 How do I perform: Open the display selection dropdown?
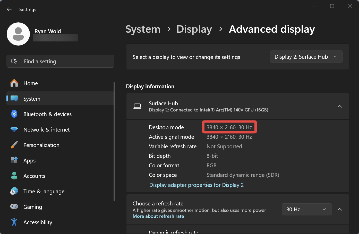pos(306,57)
